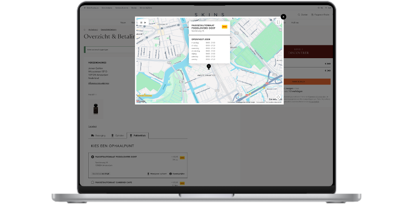The image size is (397, 205).
Task: Click DHL logo in the Foodlovers Oost row
Action: pyautogui.click(x=182, y=158)
